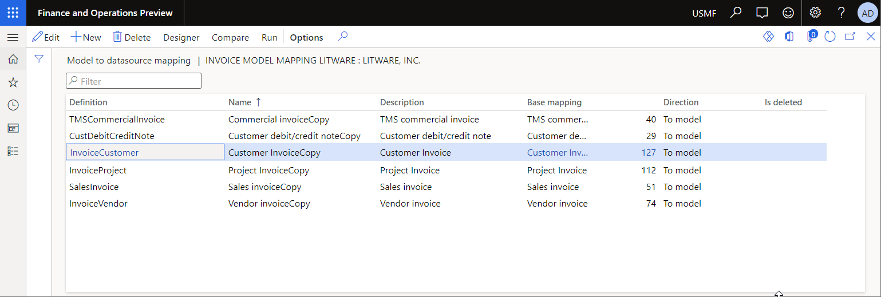The image size is (881, 297).
Task: Click Sales invoiceCopy name cell
Action: 264,187
